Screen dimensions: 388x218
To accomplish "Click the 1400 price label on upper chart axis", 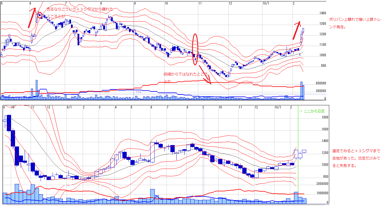I will tap(322, 13).
